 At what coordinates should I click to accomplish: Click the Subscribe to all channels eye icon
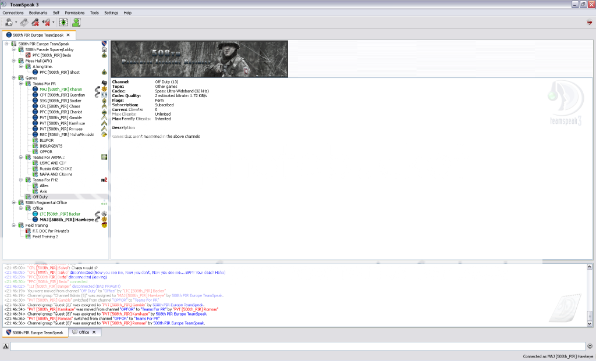coord(63,22)
